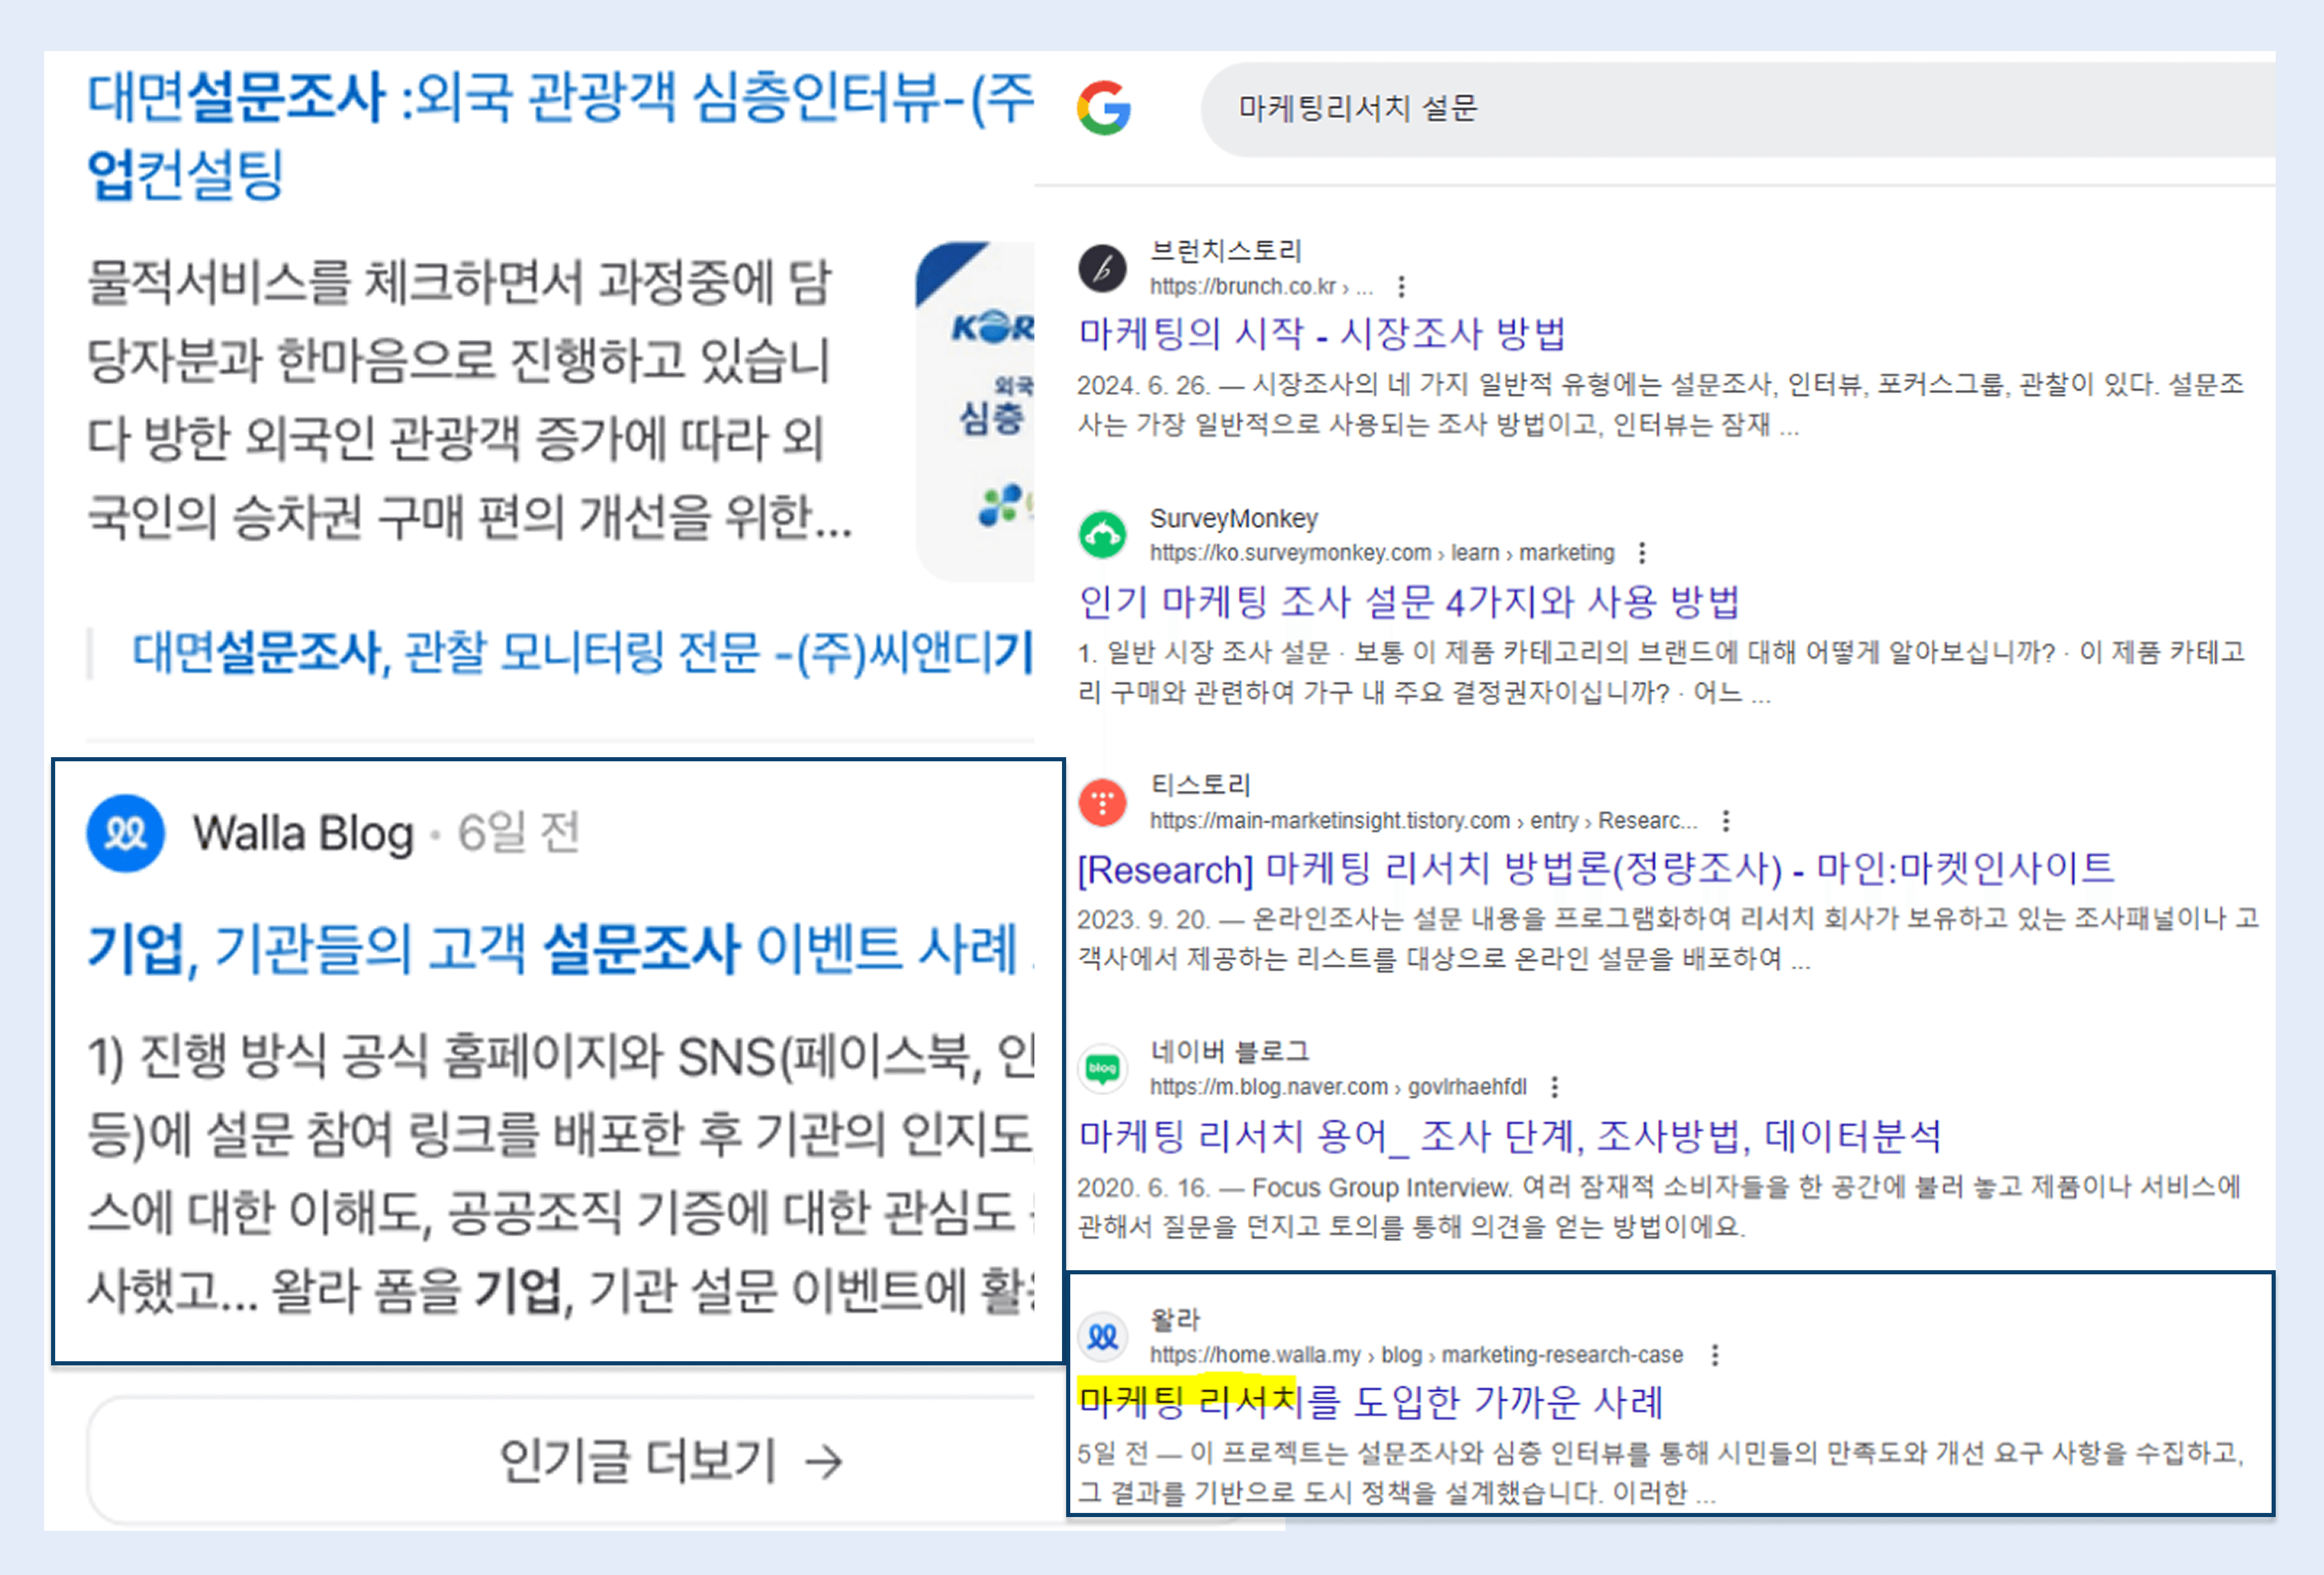Click the 5일 전 snippet under the 왈라 result

point(1661,1473)
